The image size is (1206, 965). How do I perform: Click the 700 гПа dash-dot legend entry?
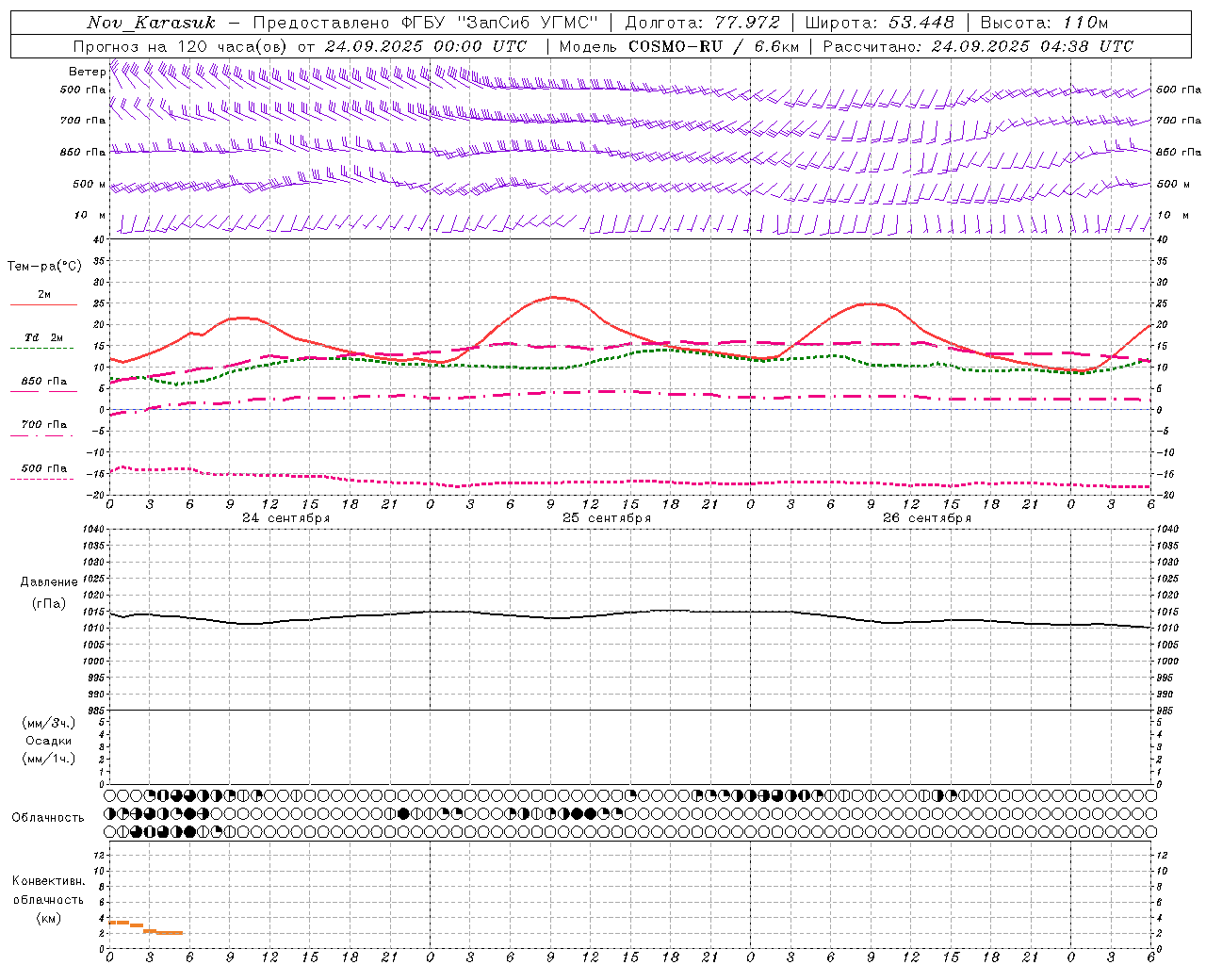point(43,425)
